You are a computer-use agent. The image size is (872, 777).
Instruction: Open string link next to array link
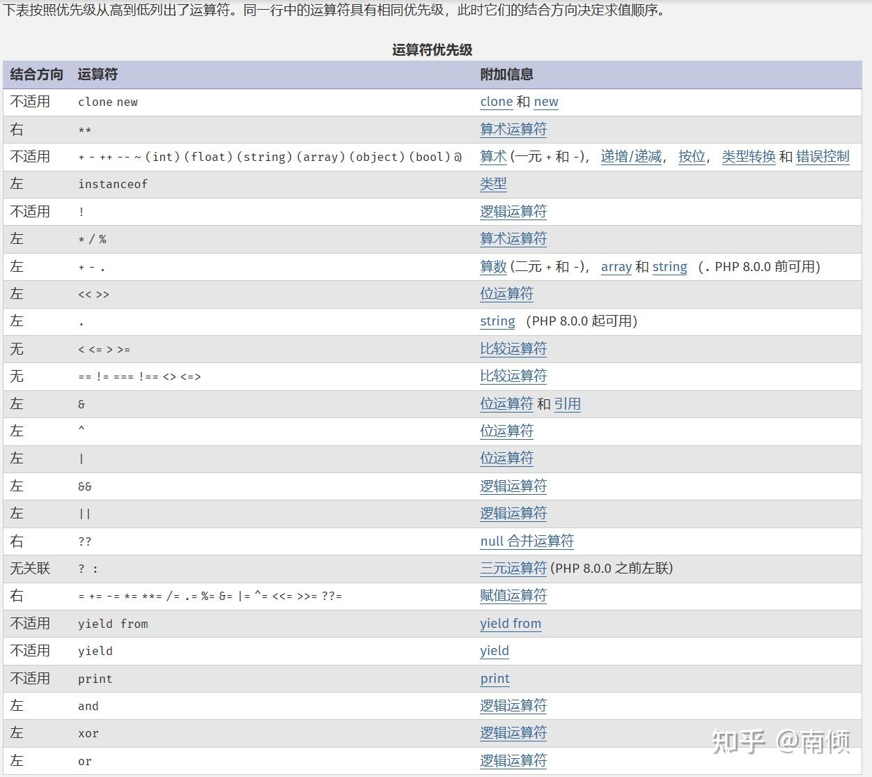tap(670, 267)
